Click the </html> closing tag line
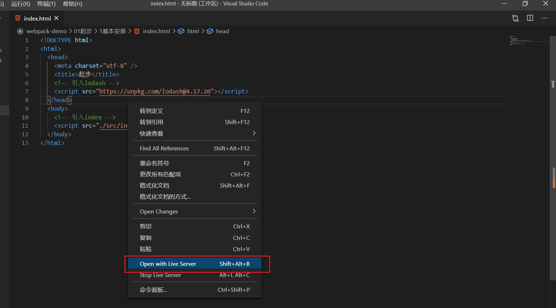 tap(52, 143)
